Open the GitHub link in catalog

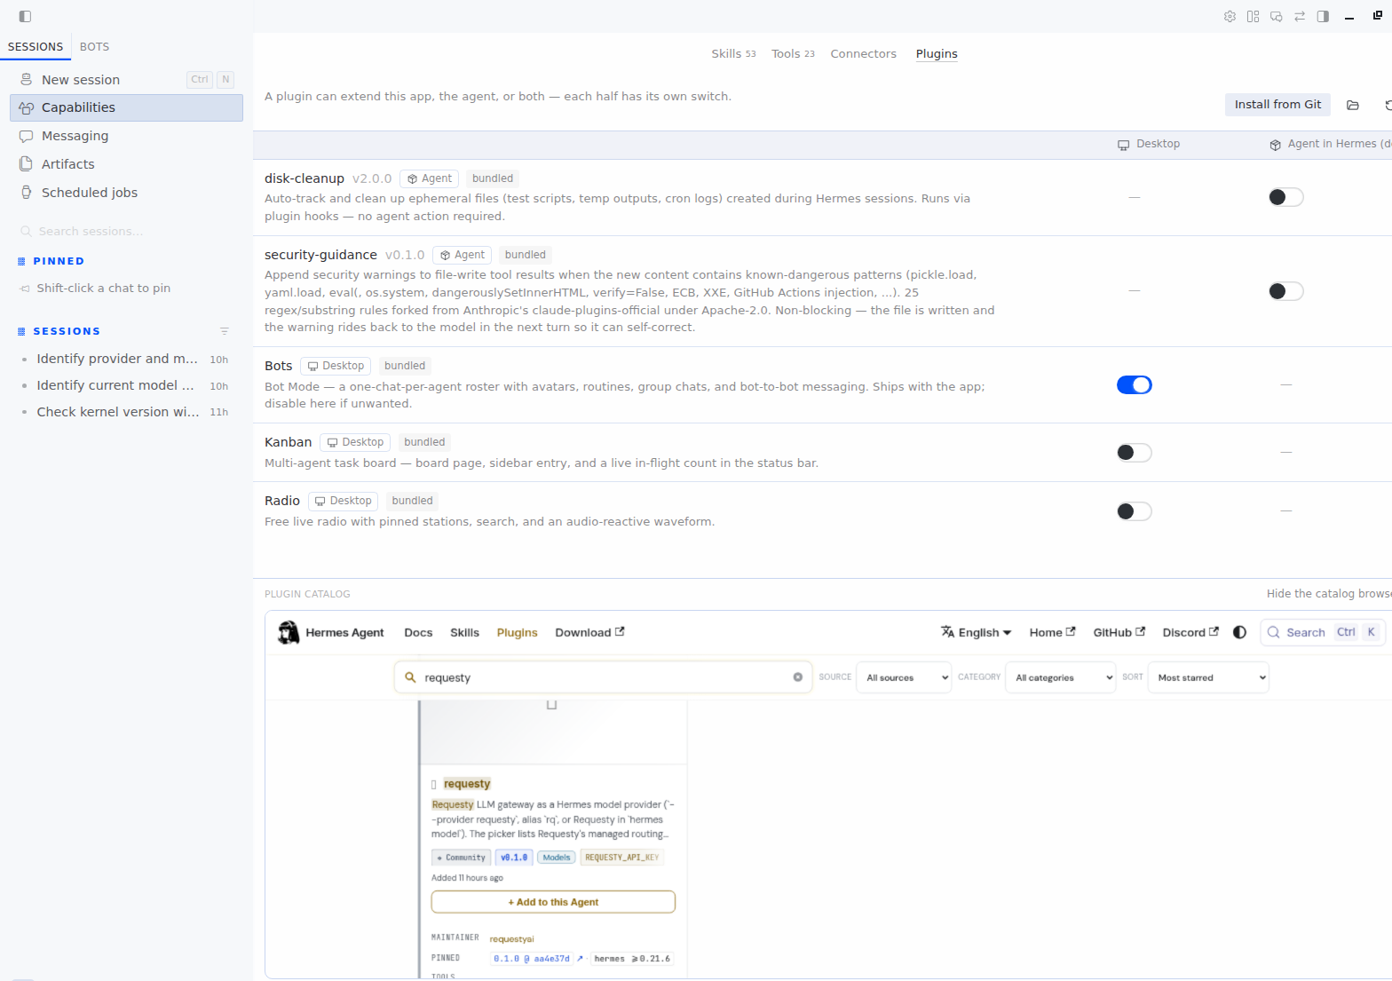point(1119,632)
